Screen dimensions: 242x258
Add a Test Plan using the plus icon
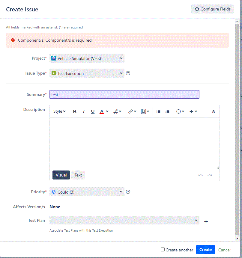pos(206,221)
